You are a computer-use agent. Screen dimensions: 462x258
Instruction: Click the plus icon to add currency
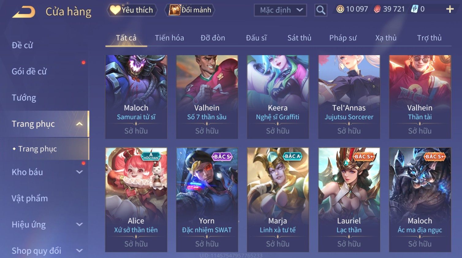coord(450,9)
